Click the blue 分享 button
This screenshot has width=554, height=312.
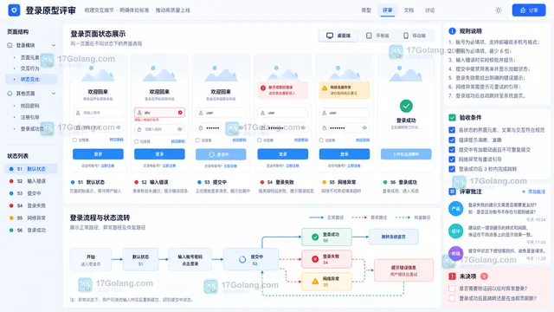coord(529,10)
